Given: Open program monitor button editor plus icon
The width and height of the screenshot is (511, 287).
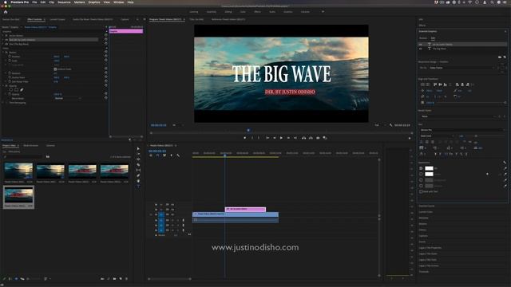Looking at the screenshot, I should click(x=410, y=138).
